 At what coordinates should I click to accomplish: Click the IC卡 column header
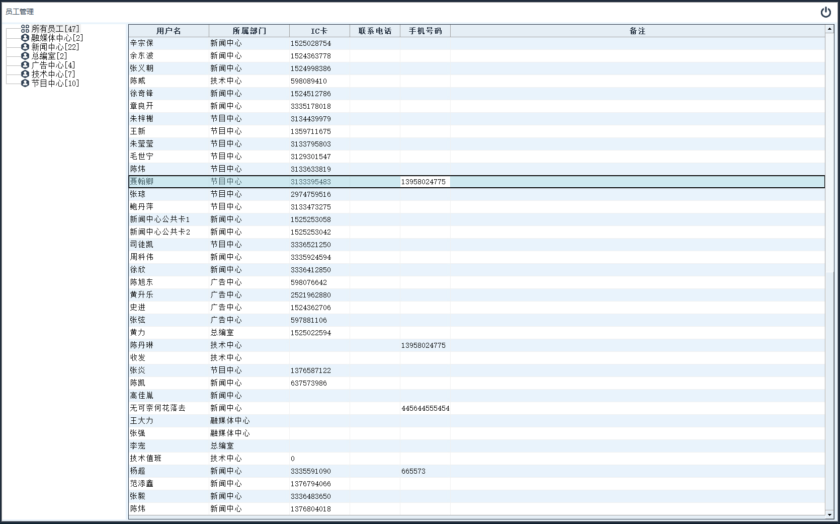tap(319, 31)
